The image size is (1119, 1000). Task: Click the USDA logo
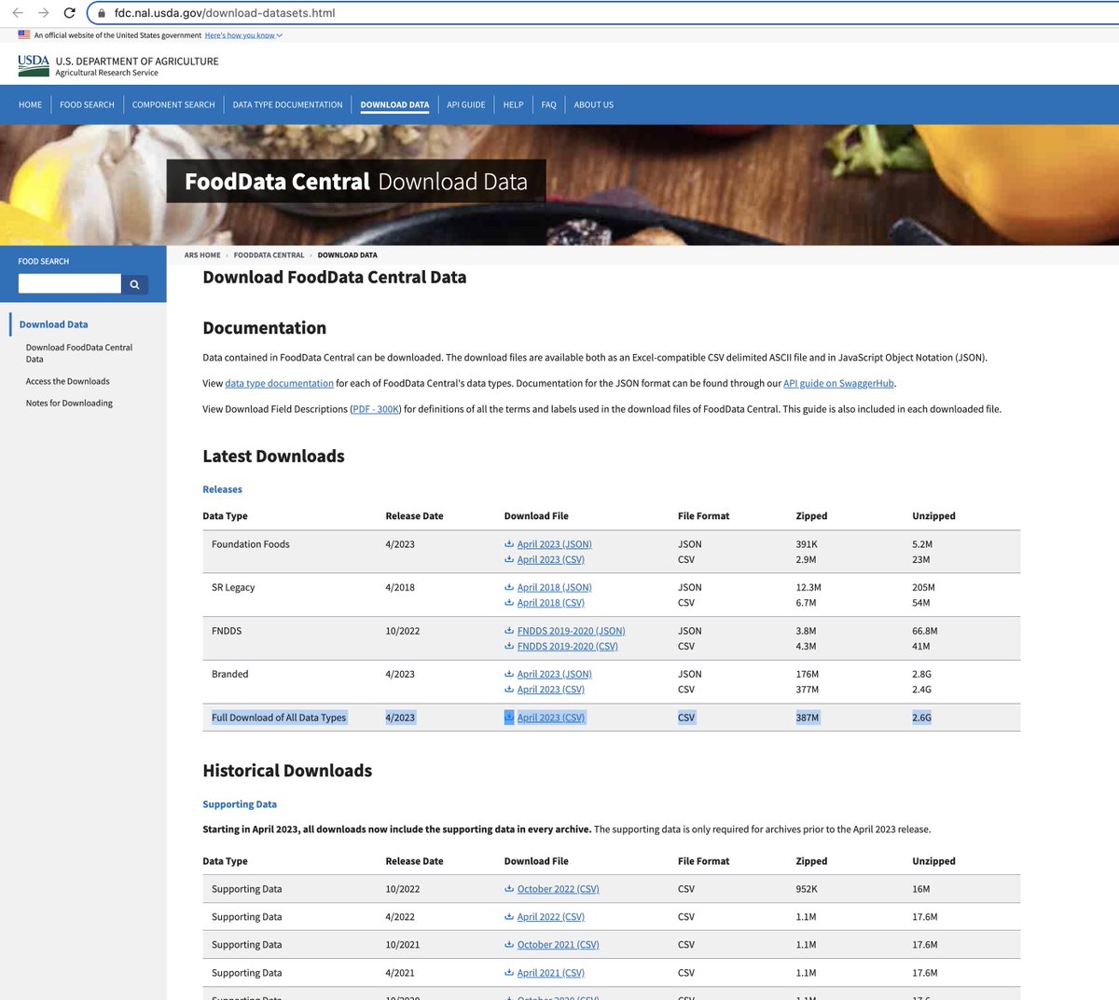pyautogui.click(x=34, y=65)
